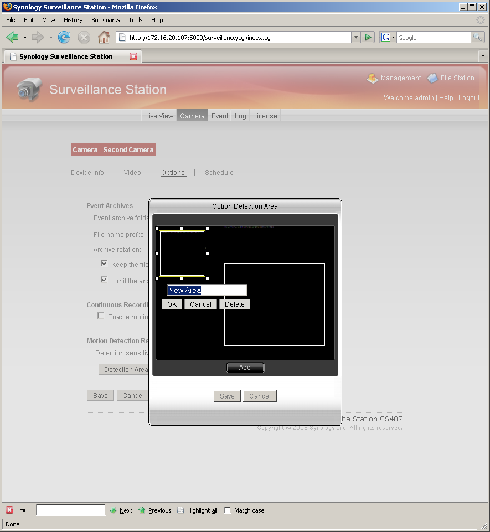Open the Help menu
This screenshot has width=490, height=532.
(157, 20)
